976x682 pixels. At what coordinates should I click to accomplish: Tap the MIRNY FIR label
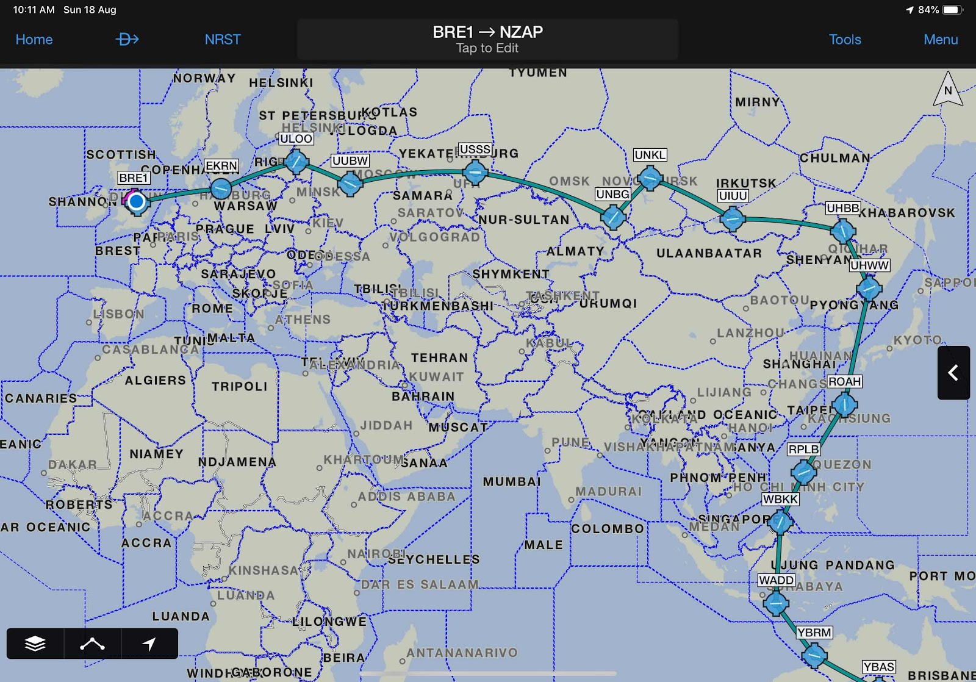[758, 102]
